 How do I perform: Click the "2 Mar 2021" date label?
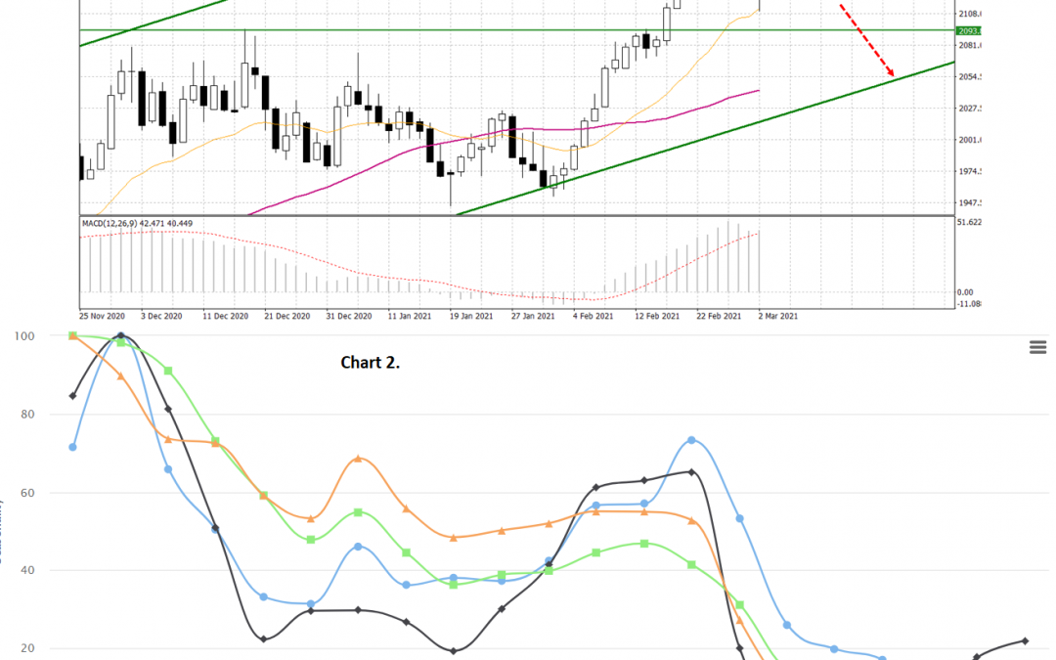coord(778,316)
